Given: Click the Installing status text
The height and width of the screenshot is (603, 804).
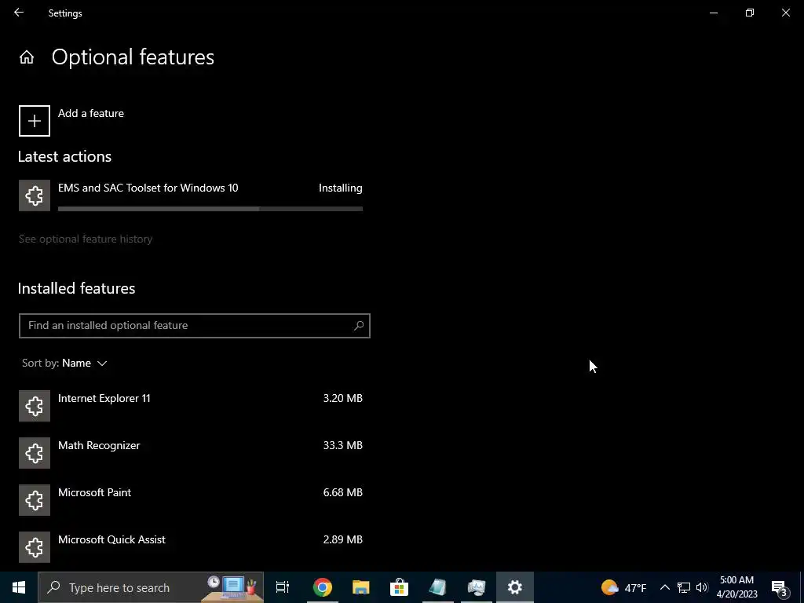Looking at the screenshot, I should (341, 188).
